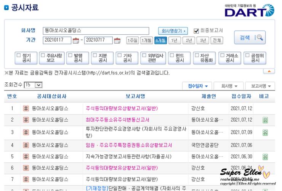Open row 7 주식등의대량보유상황보고서(일반) link

[x=122, y=179]
